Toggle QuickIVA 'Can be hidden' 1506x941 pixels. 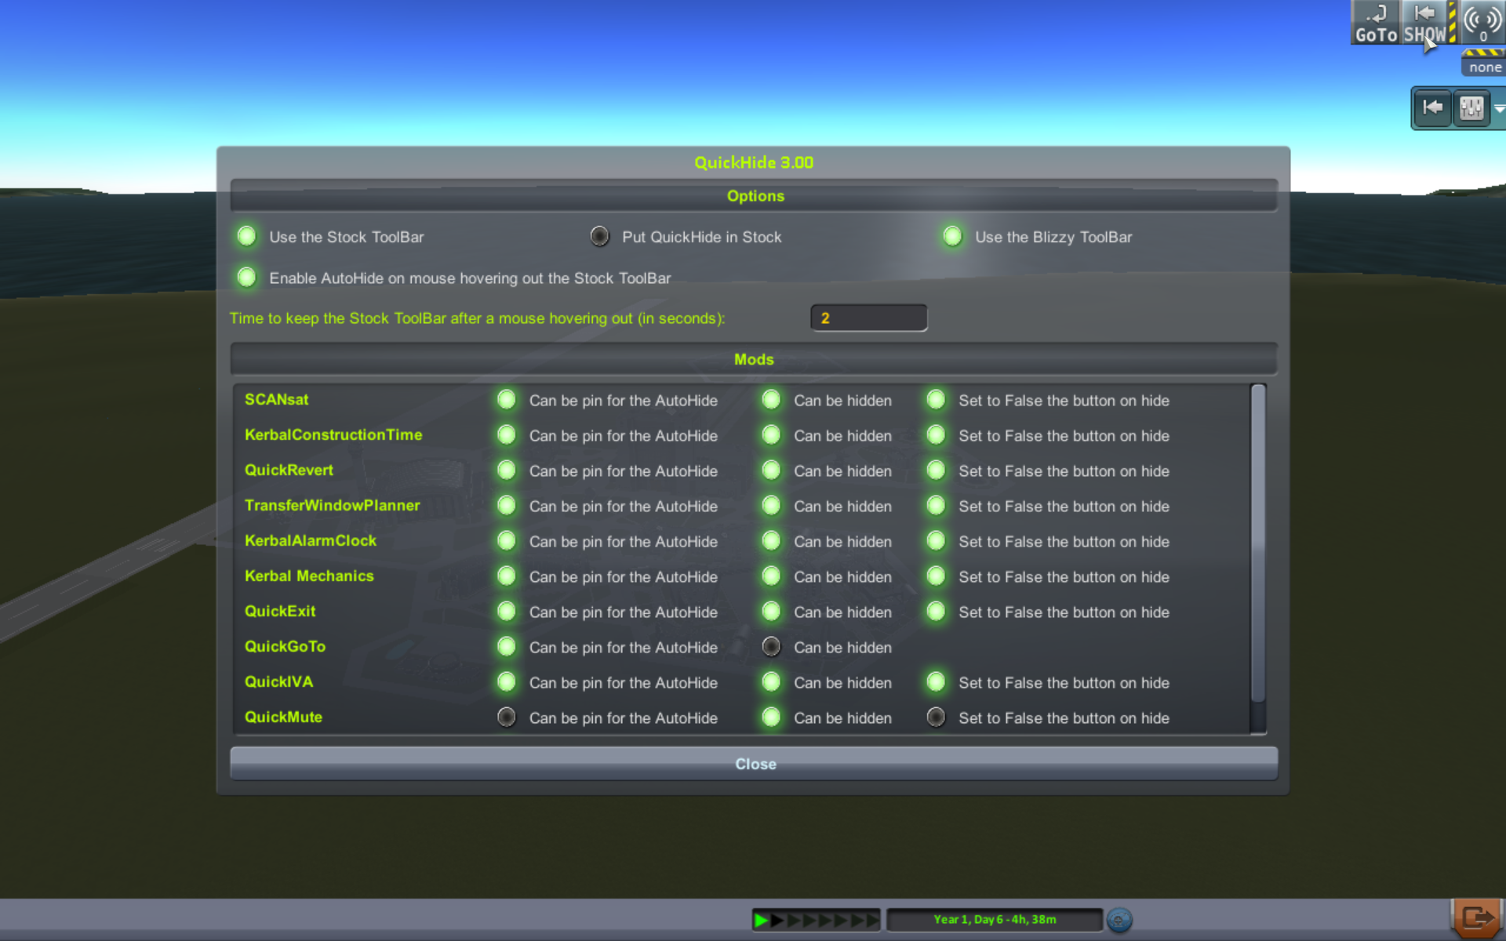tap(772, 682)
